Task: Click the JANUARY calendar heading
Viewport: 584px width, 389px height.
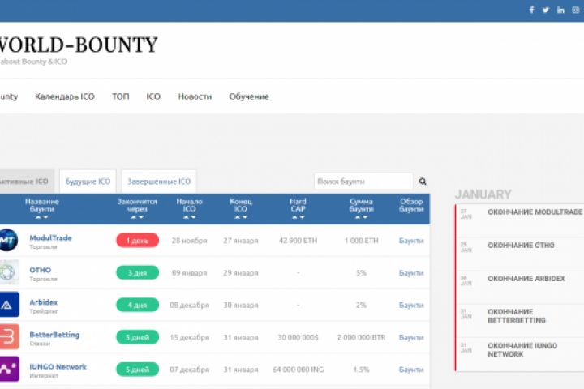Action: click(x=483, y=194)
